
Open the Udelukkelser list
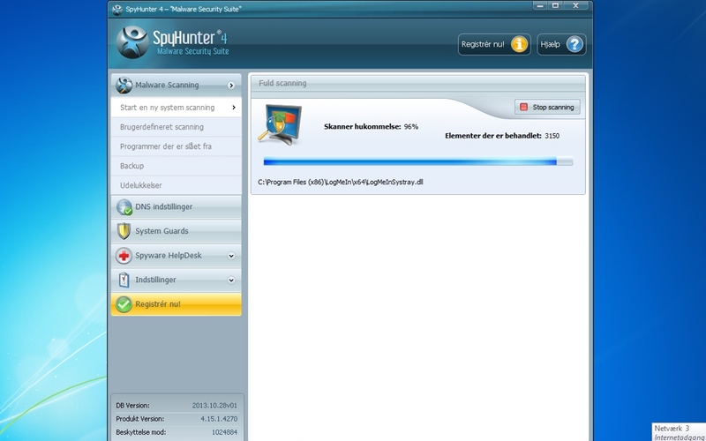click(176, 185)
